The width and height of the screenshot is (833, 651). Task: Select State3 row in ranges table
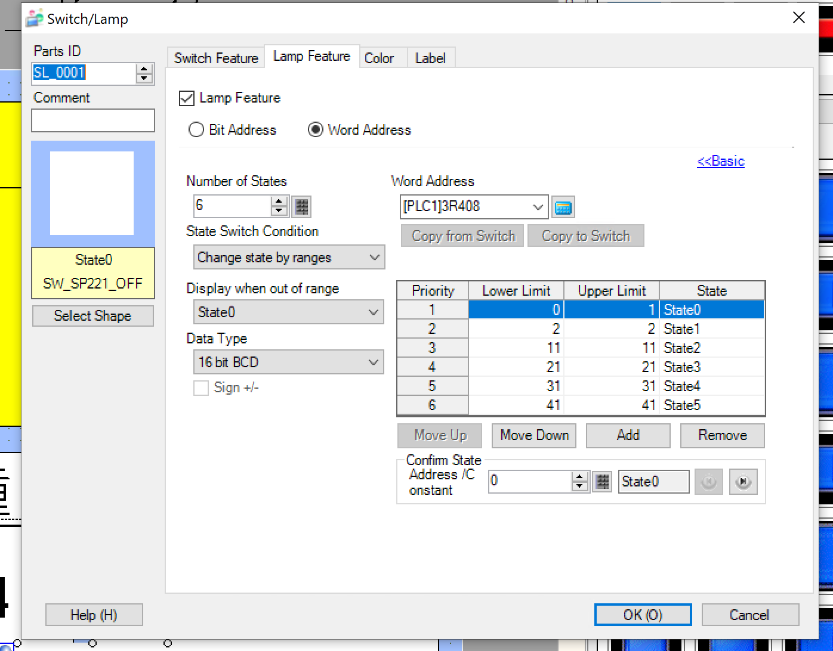(x=681, y=367)
